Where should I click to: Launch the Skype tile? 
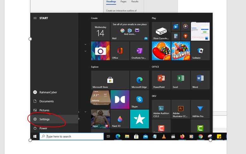click(x=139, y=99)
